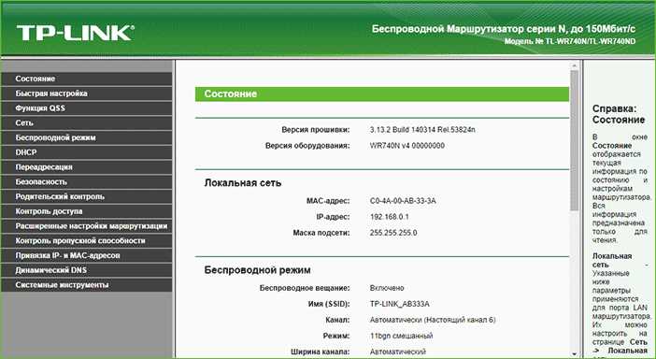Open Системные инструменты menu item
The width and height of the screenshot is (656, 359).
pos(87,285)
